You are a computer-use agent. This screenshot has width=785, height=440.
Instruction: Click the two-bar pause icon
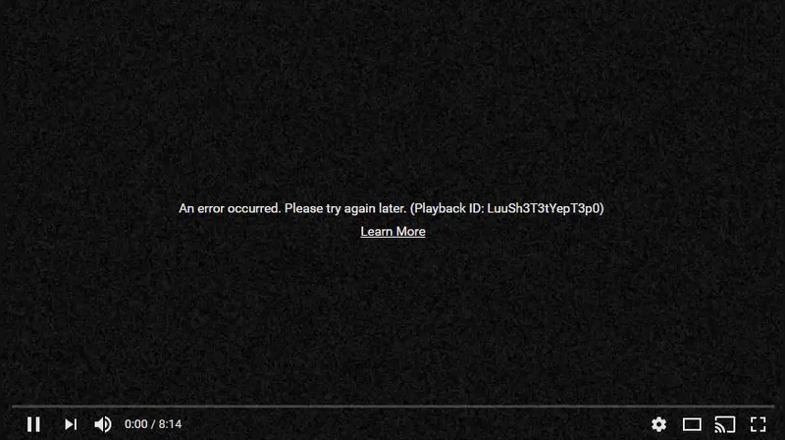33,424
